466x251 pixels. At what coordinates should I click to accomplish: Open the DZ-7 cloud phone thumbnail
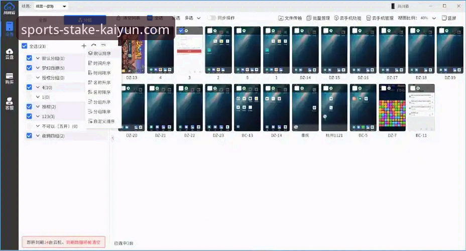point(392,107)
